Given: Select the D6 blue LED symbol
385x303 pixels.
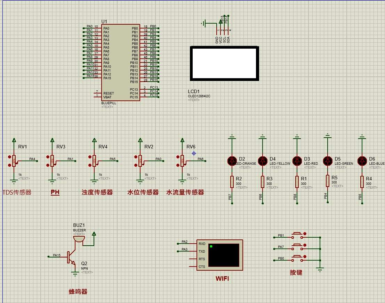Looking at the screenshot, I should point(362,161).
